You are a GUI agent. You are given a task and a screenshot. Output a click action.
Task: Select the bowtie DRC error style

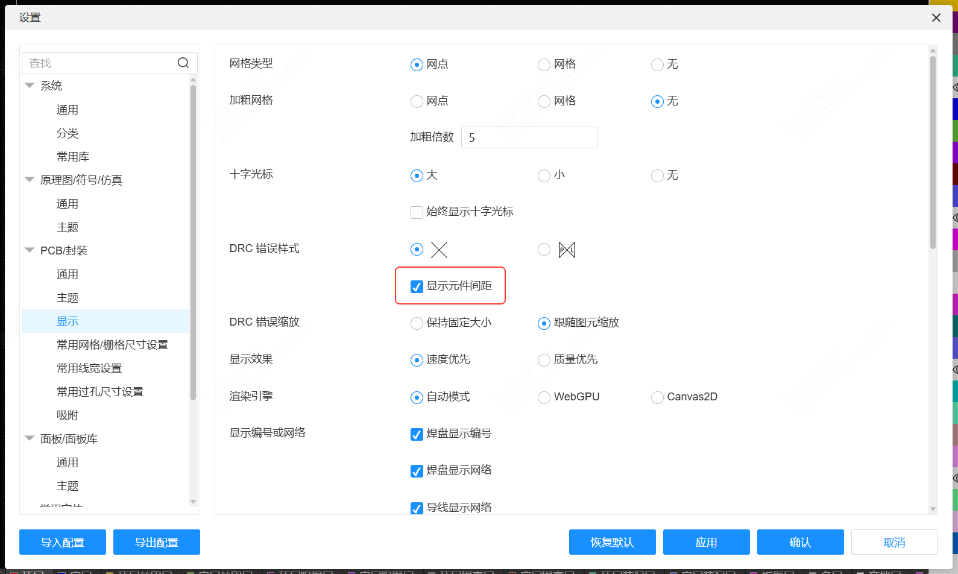point(544,250)
